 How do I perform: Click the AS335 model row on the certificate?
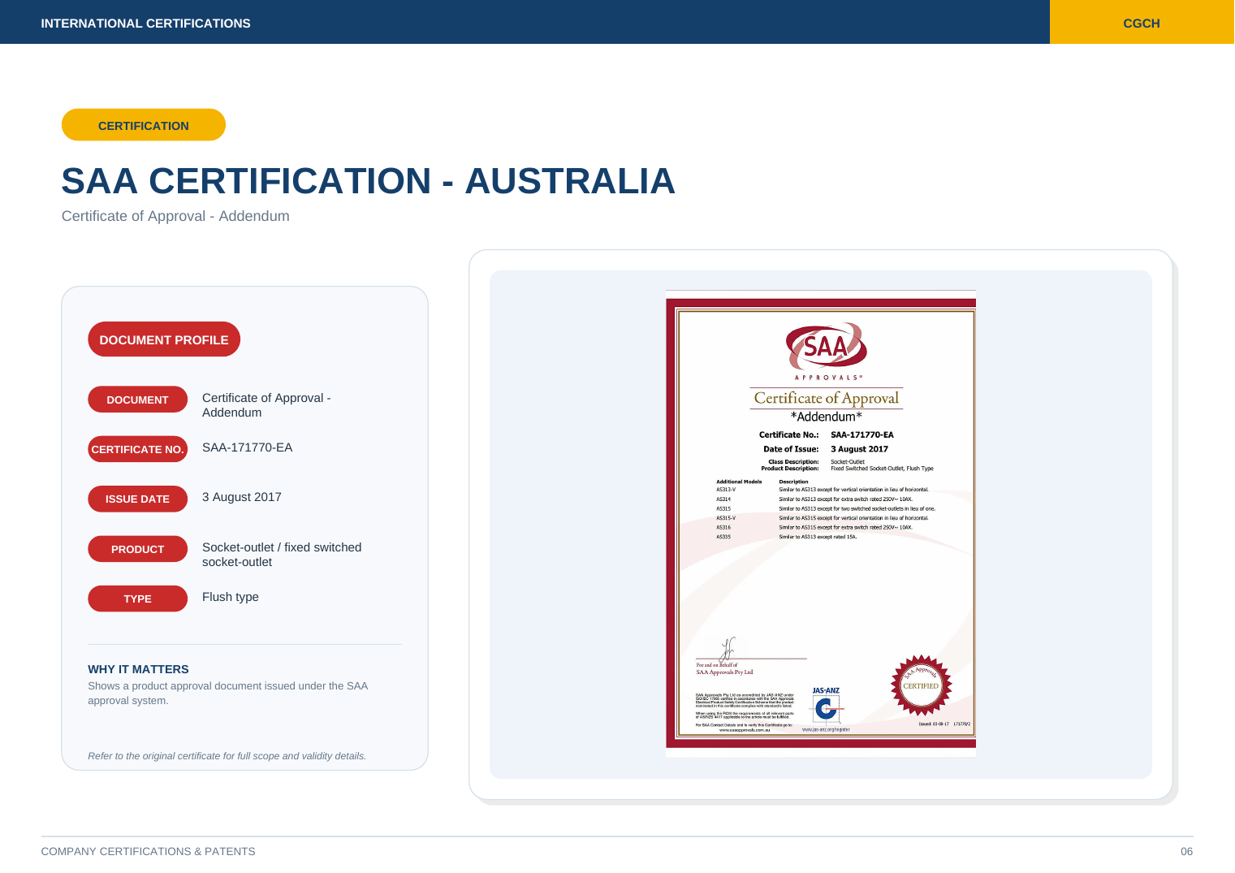(787, 537)
